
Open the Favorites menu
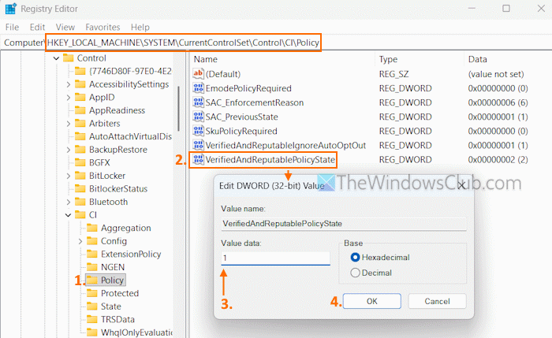(x=103, y=27)
